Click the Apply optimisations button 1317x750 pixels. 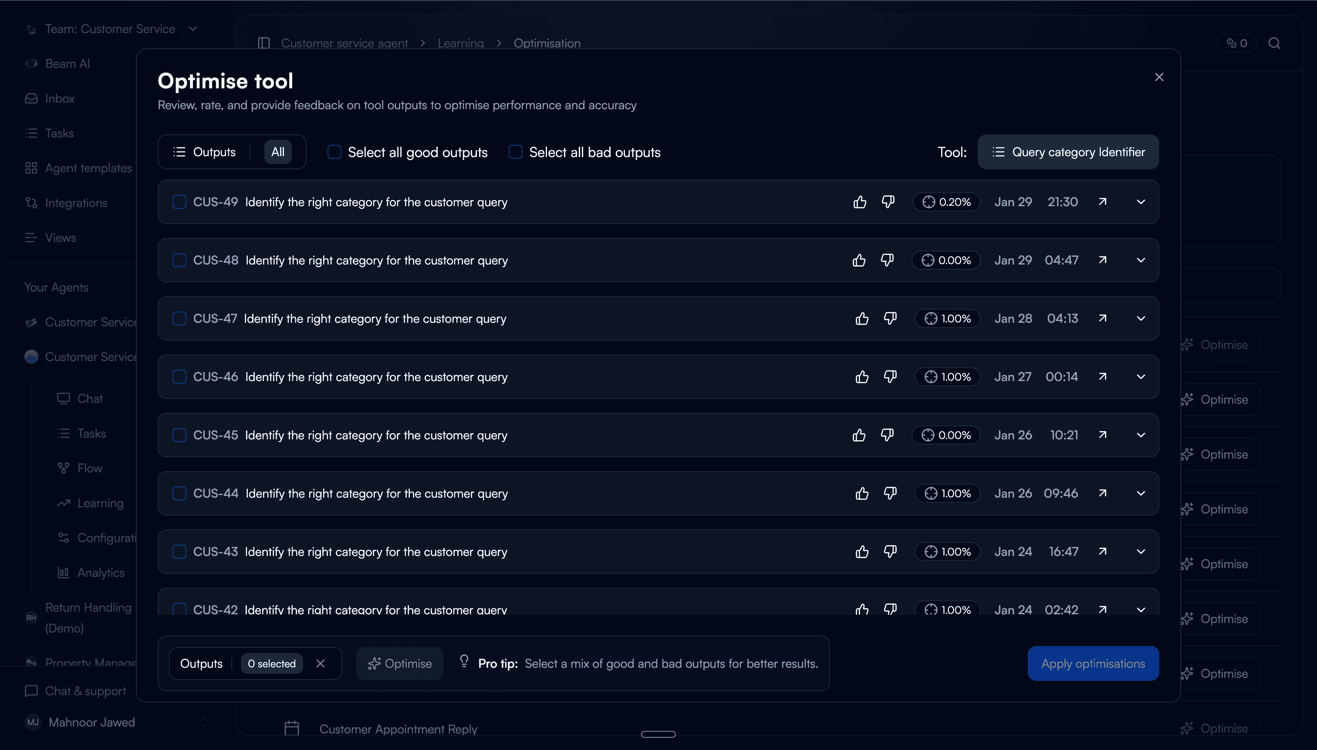[1093, 663]
